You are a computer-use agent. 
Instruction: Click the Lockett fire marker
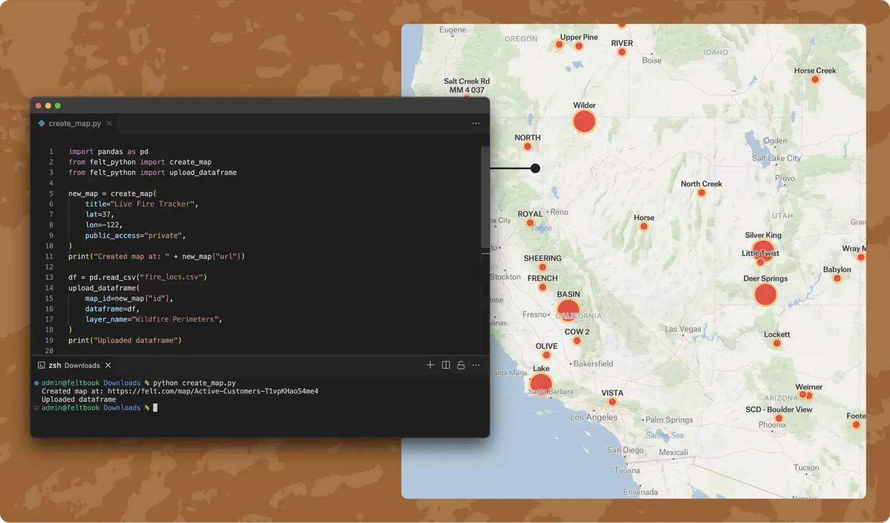(777, 343)
